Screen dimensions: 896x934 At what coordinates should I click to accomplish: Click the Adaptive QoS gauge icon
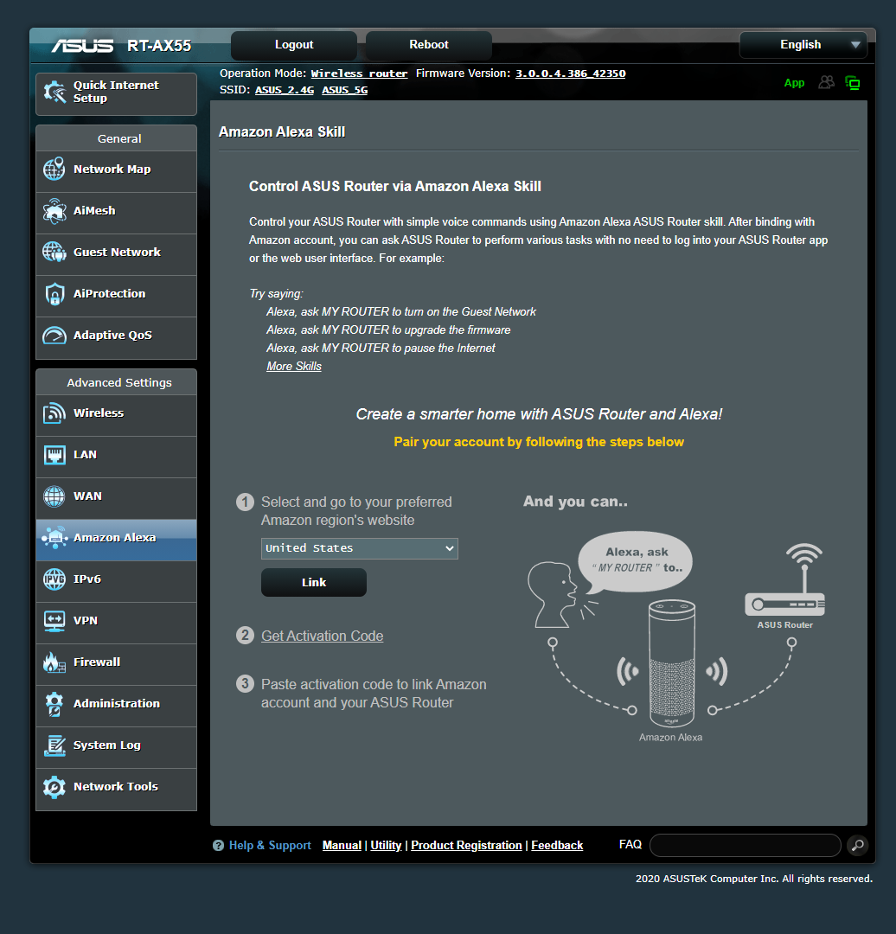coord(54,336)
